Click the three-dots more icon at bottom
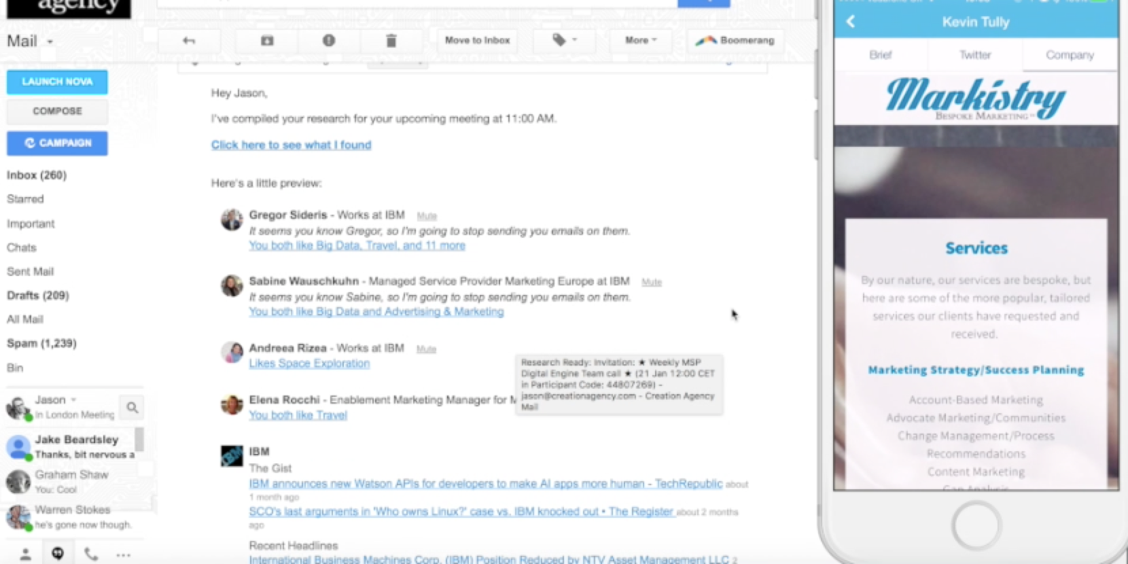Screen dimensions: 1128x564 click(123, 554)
